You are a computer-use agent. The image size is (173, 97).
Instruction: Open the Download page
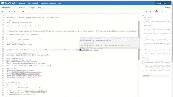pos(22,4)
